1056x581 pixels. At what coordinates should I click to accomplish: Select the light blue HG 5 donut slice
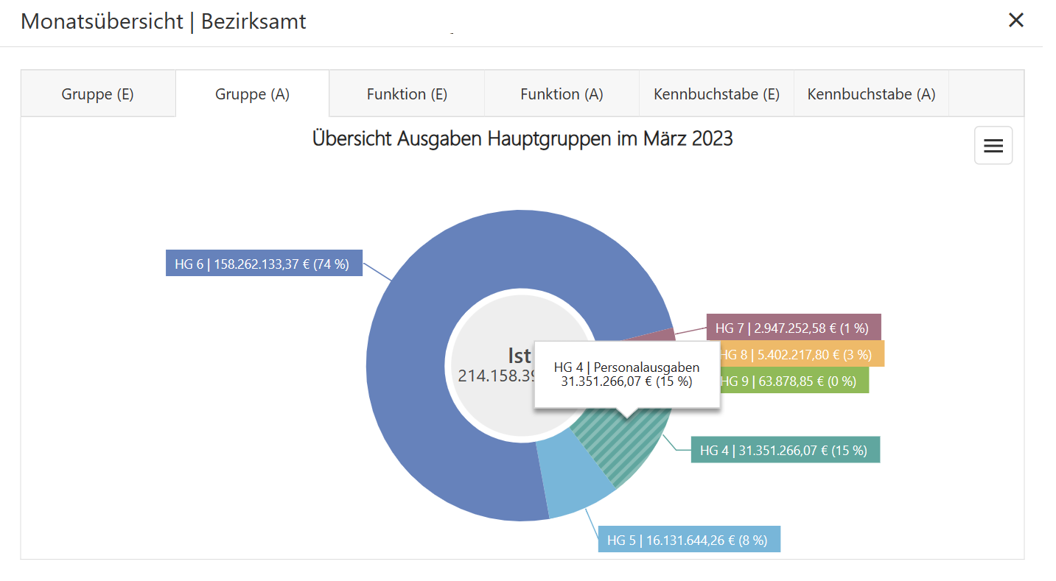click(575, 475)
